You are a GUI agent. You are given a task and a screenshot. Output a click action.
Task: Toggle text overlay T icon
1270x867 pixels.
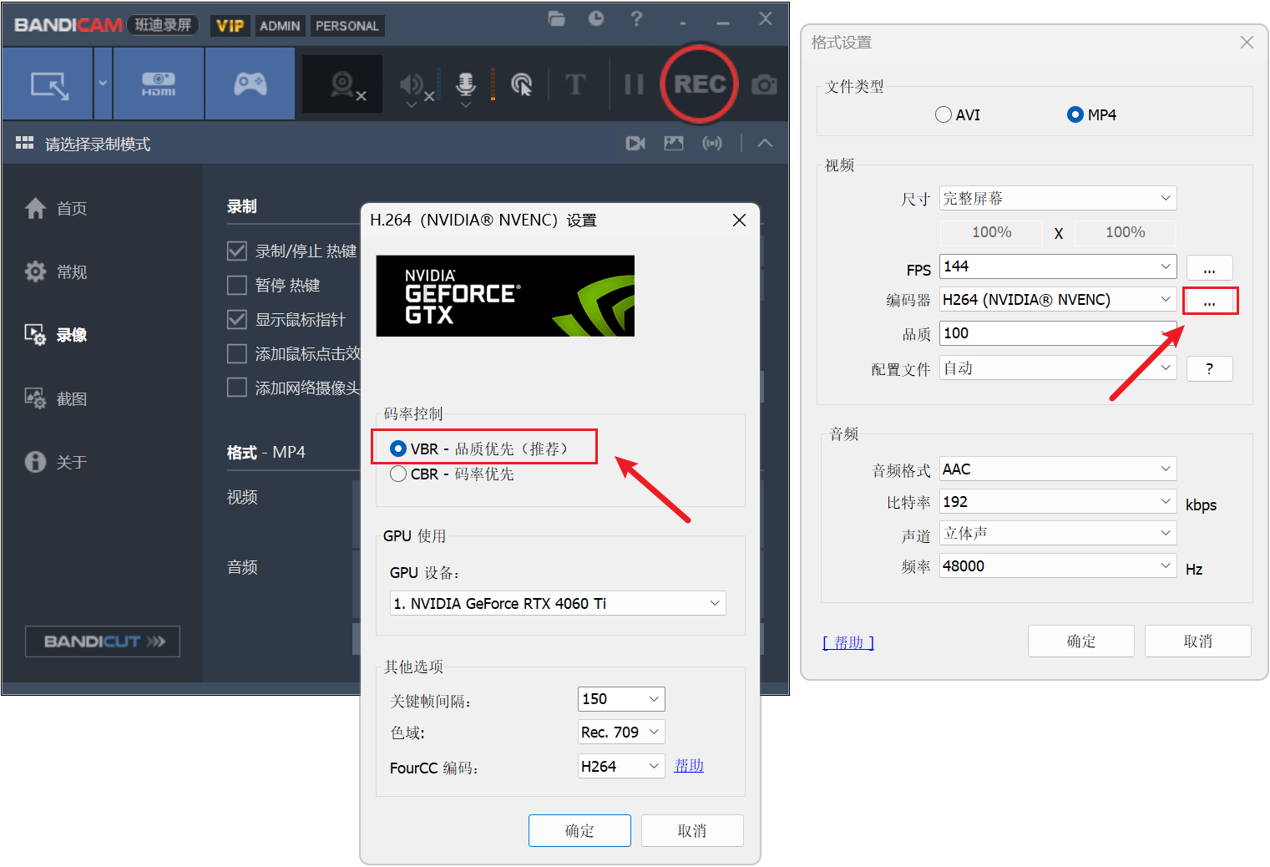pos(575,84)
